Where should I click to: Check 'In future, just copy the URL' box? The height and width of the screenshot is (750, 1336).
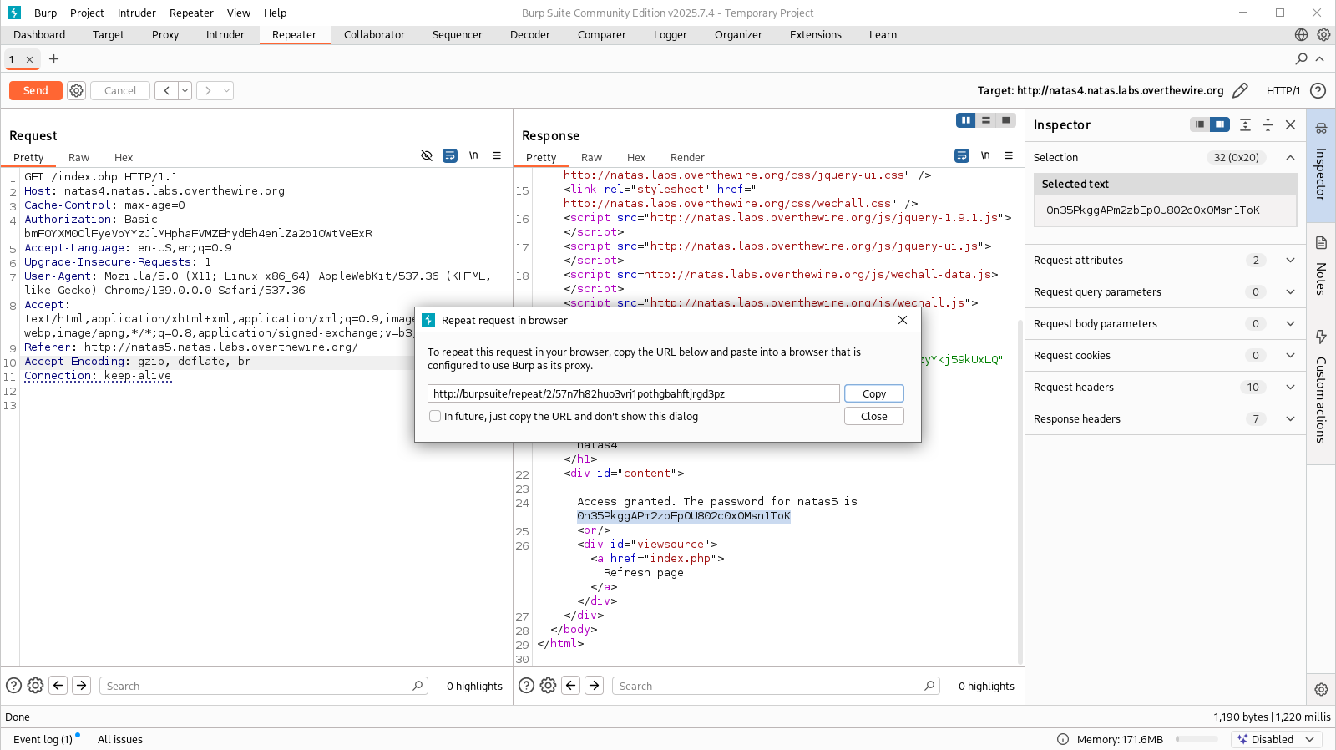(435, 416)
